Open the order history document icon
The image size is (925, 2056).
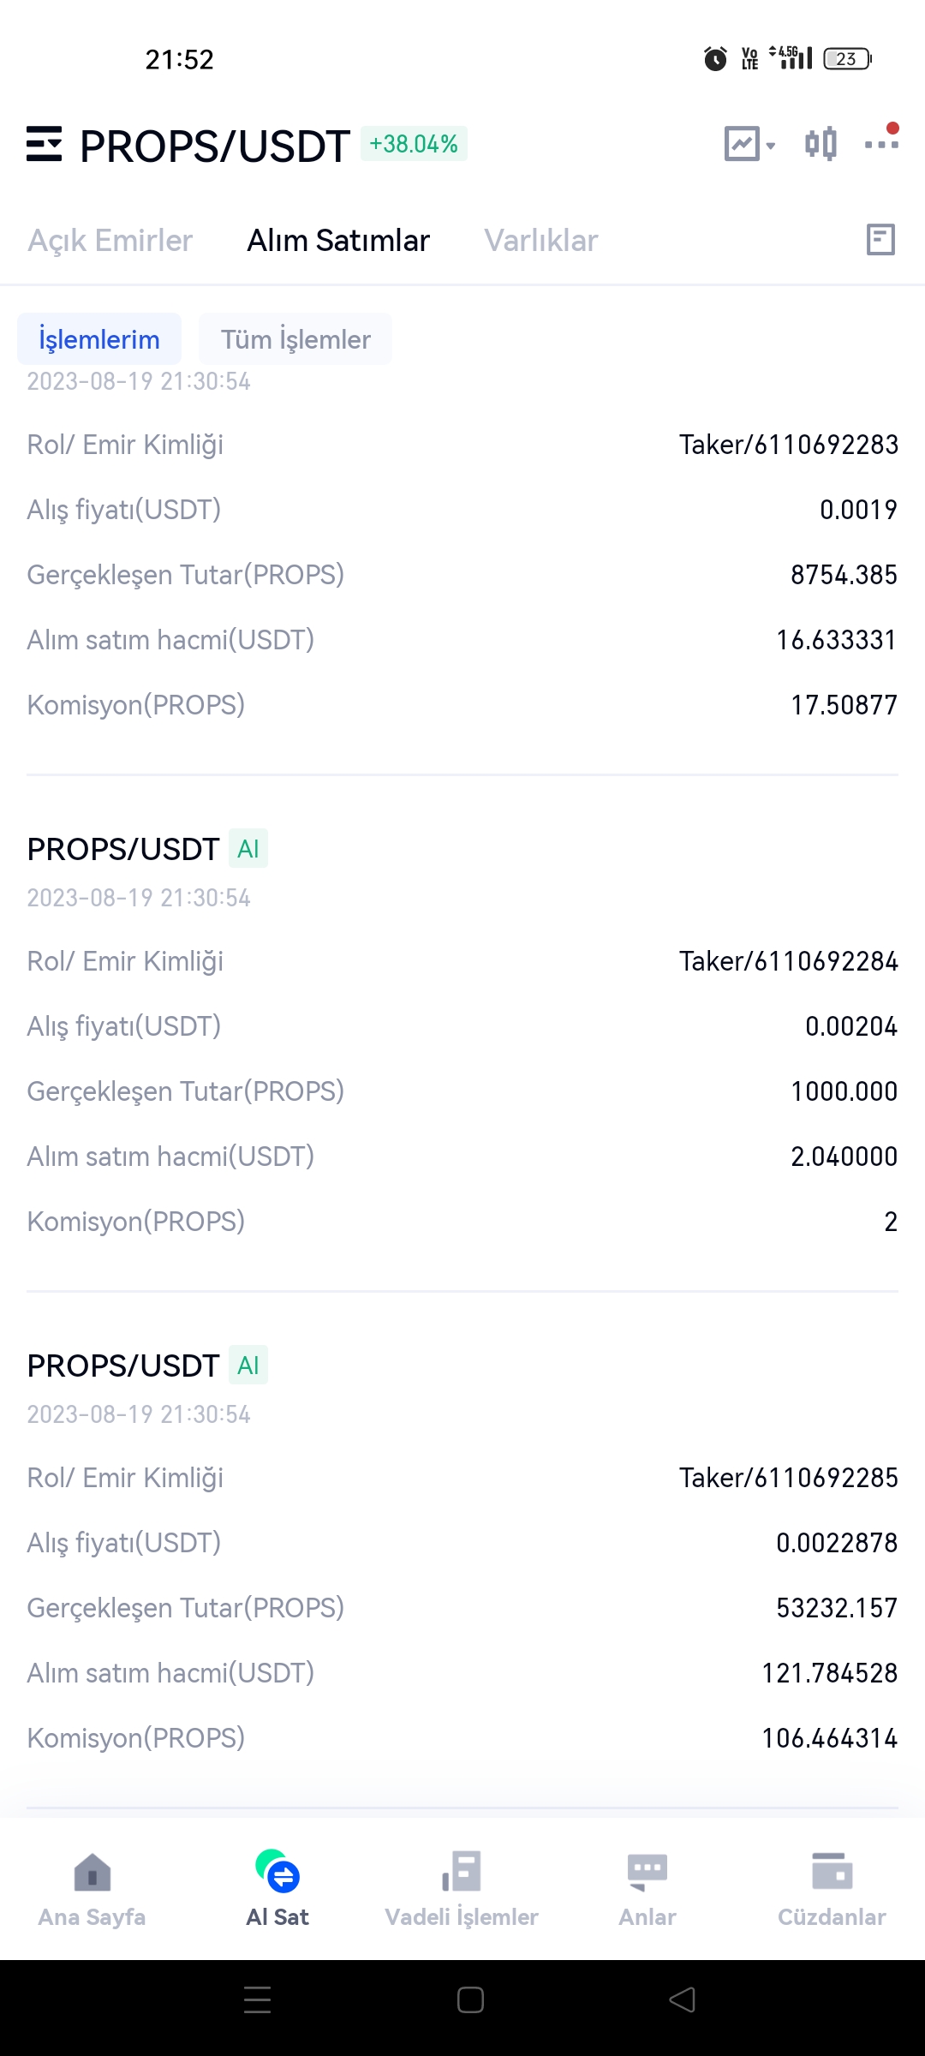(880, 240)
